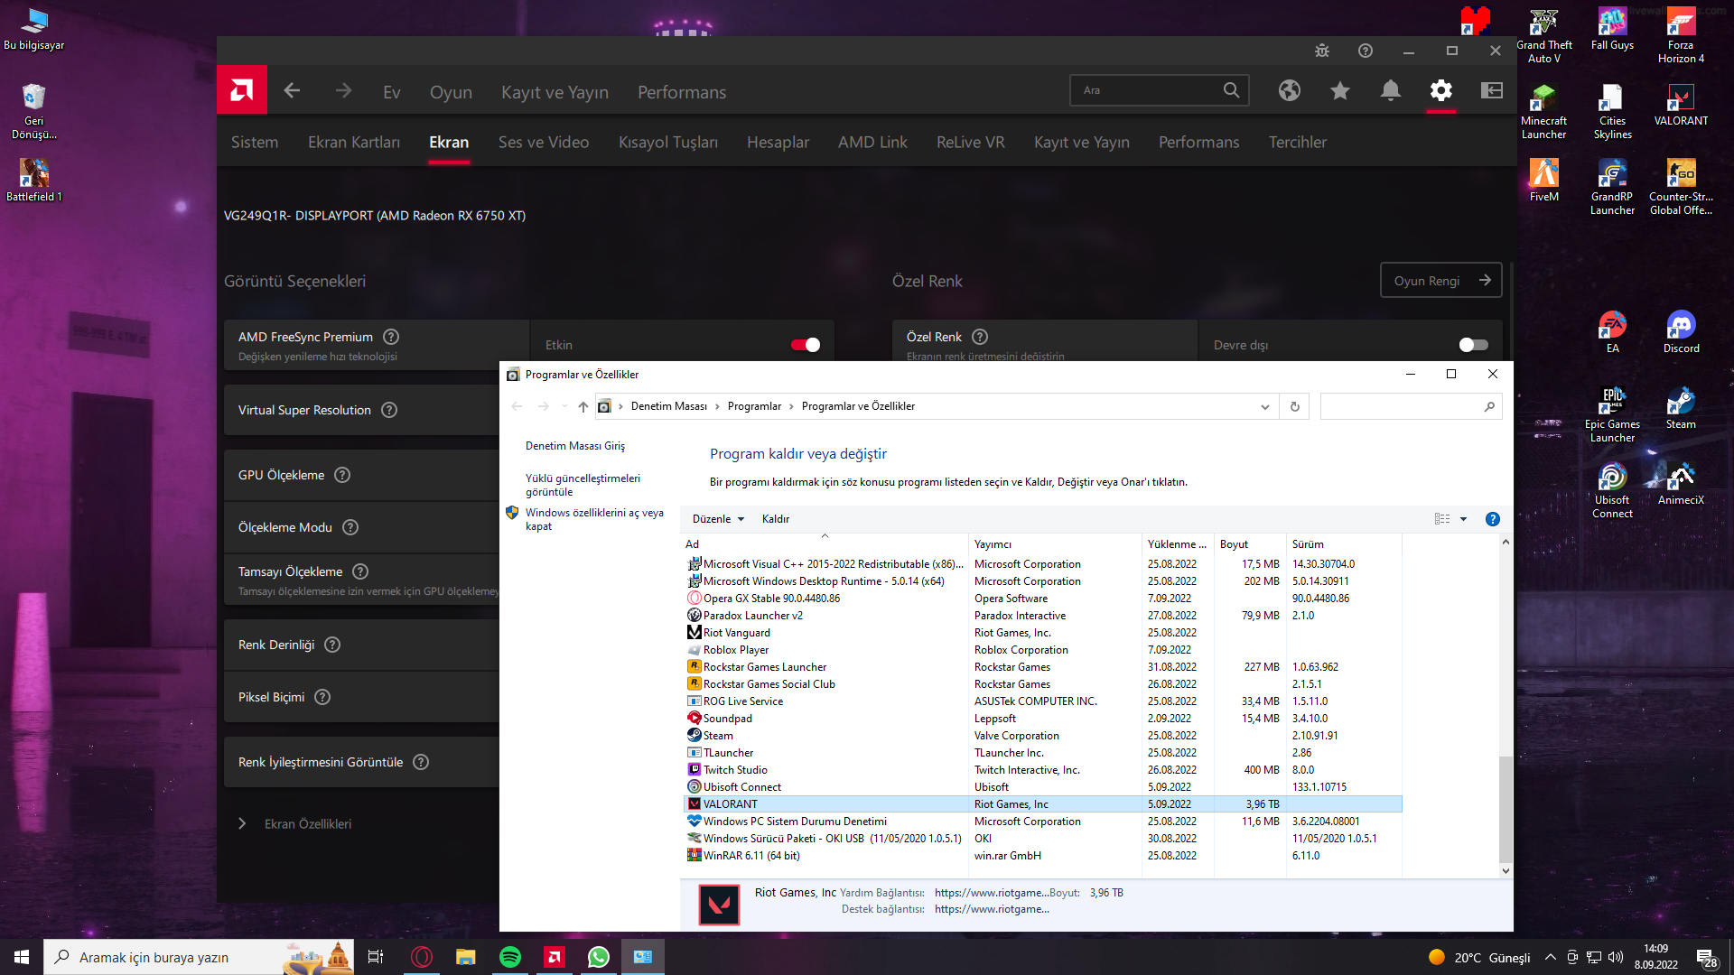Open recent locations dropdown arrow
This screenshot has width=1734, height=975.
(x=564, y=406)
